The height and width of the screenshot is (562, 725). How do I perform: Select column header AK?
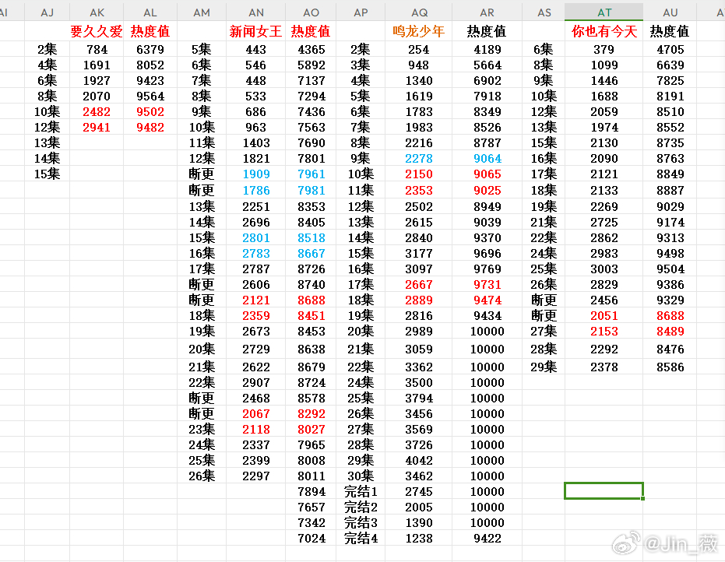97,12
